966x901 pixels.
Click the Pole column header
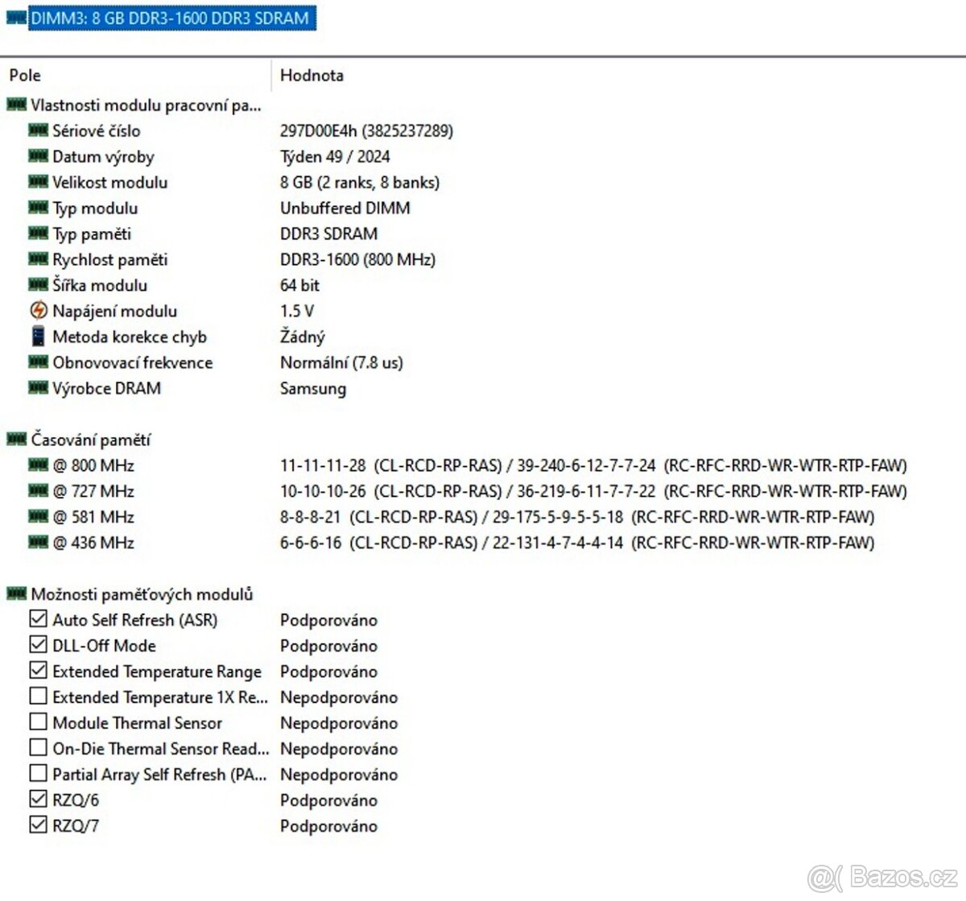[25, 75]
